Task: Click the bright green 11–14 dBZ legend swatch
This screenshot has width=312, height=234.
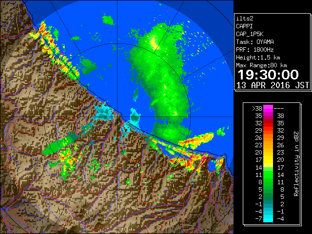Action: coord(268,175)
